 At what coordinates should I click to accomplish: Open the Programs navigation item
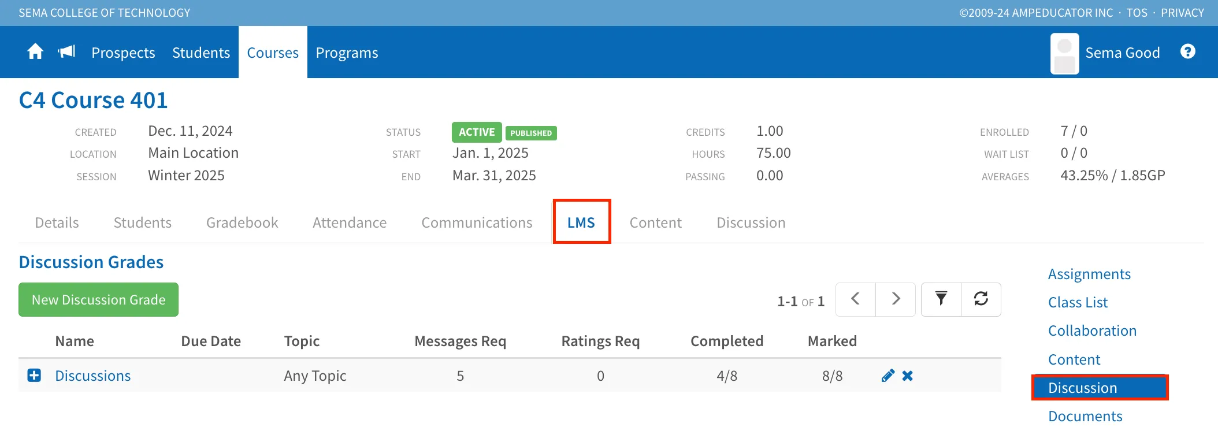point(347,53)
